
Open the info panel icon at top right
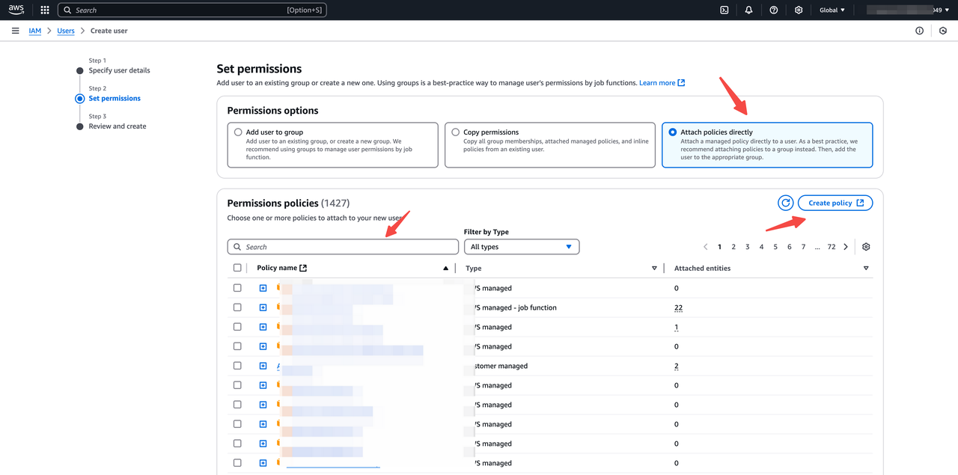click(x=920, y=31)
